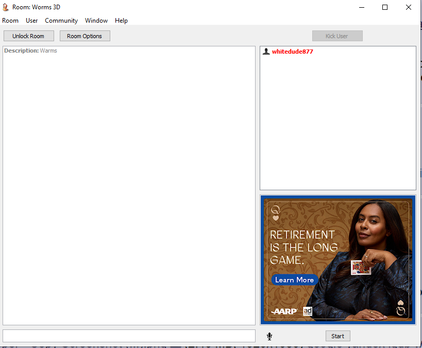
Task: Open the User menu
Action: [x=32, y=21]
